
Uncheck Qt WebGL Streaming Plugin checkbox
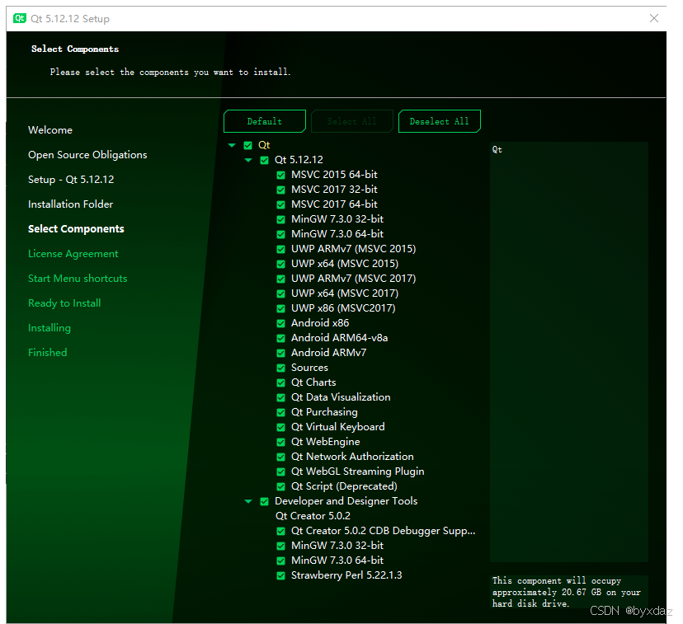(x=281, y=472)
